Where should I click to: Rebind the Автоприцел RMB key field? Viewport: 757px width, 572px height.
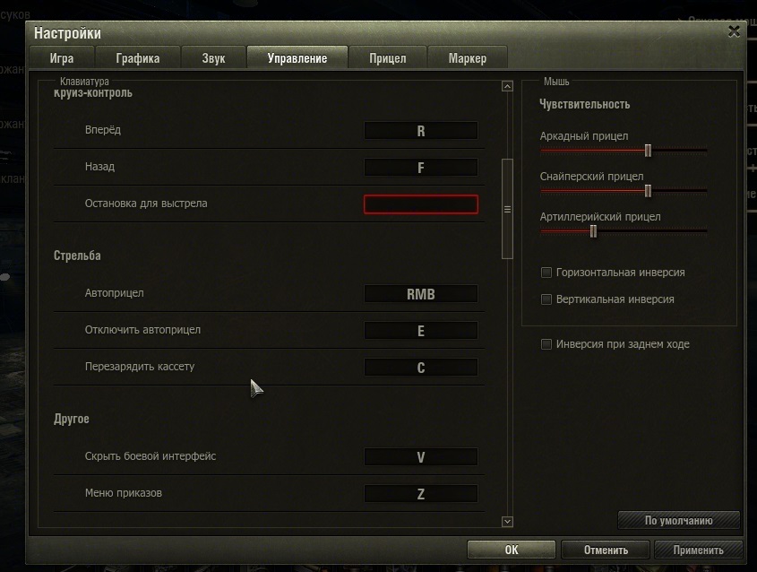420,294
